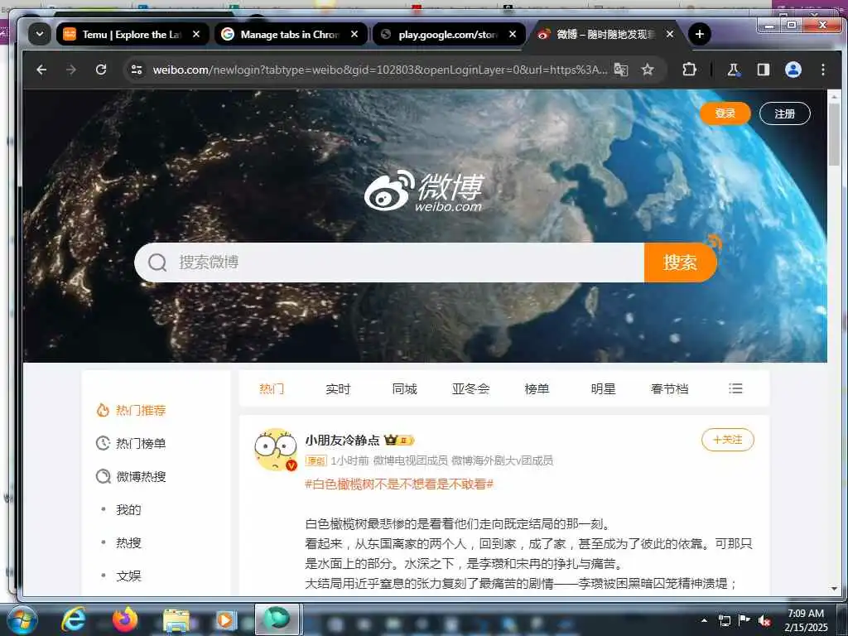Click the orange 搜索 search button
This screenshot has width=848, height=636.
coord(680,263)
